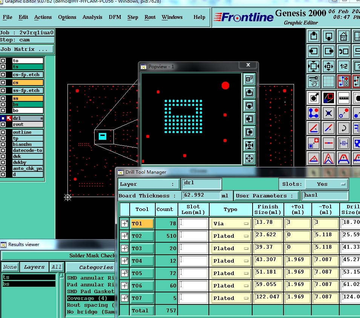Toggle visibility box for layer 'outline'

[3, 132]
